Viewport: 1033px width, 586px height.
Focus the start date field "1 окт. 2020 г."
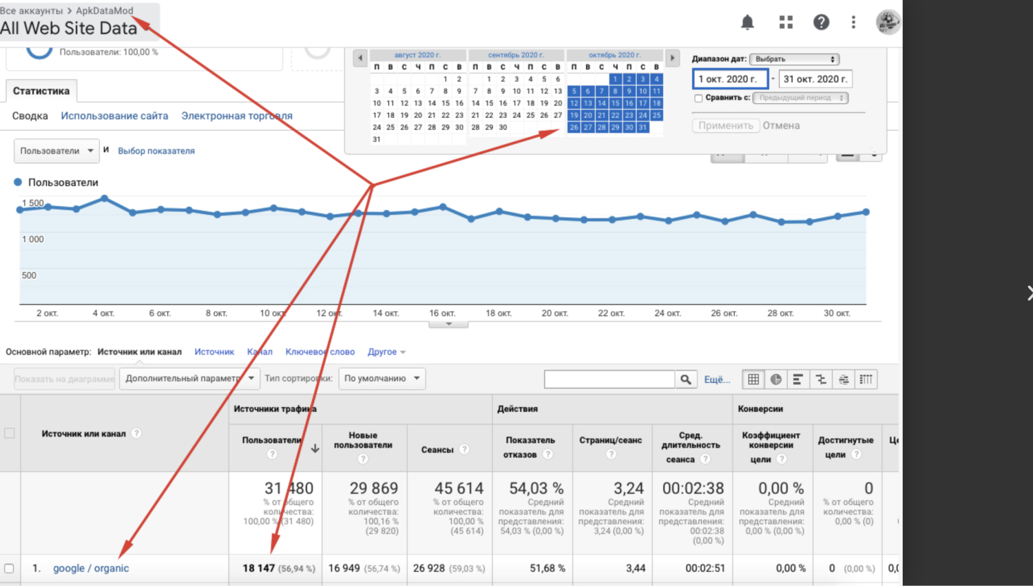[x=730, y=79]
